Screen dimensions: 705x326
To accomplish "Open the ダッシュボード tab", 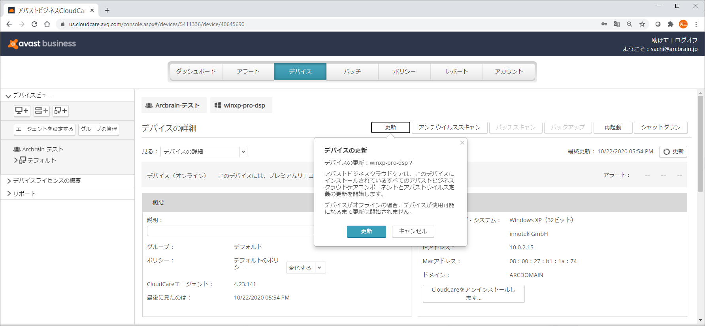I will point(196,72).
